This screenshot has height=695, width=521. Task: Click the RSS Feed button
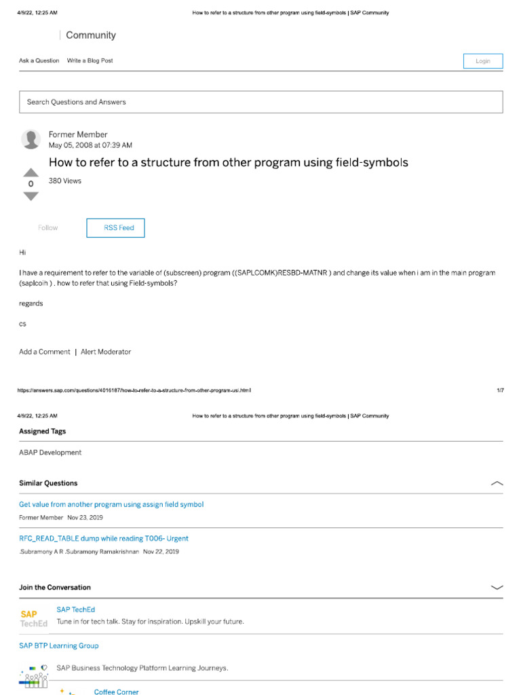coord(115,228)
